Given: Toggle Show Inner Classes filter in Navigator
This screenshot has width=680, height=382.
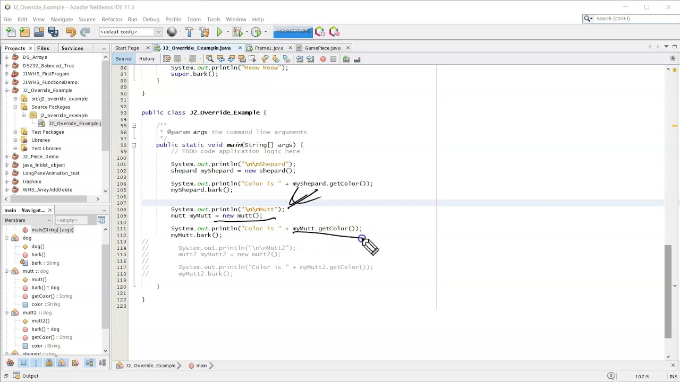Looking at the screenshot, I should [62, 363].
